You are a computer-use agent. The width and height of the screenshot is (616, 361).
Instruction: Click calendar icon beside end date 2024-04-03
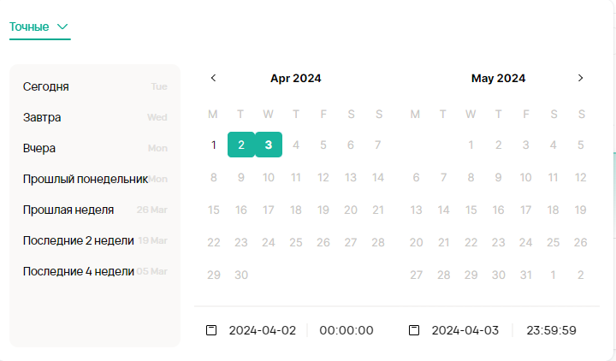[x=414, y=330]
